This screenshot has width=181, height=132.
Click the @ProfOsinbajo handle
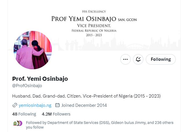tap(27, 86)
